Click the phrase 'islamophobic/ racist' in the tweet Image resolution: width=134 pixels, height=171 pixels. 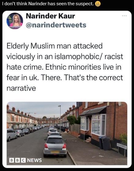[x=89, y=56]
